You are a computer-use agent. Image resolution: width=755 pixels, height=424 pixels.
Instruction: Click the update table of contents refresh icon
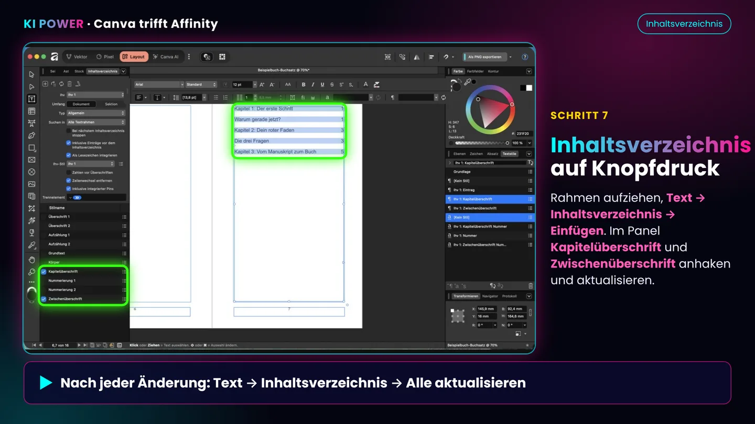[61, 84]
